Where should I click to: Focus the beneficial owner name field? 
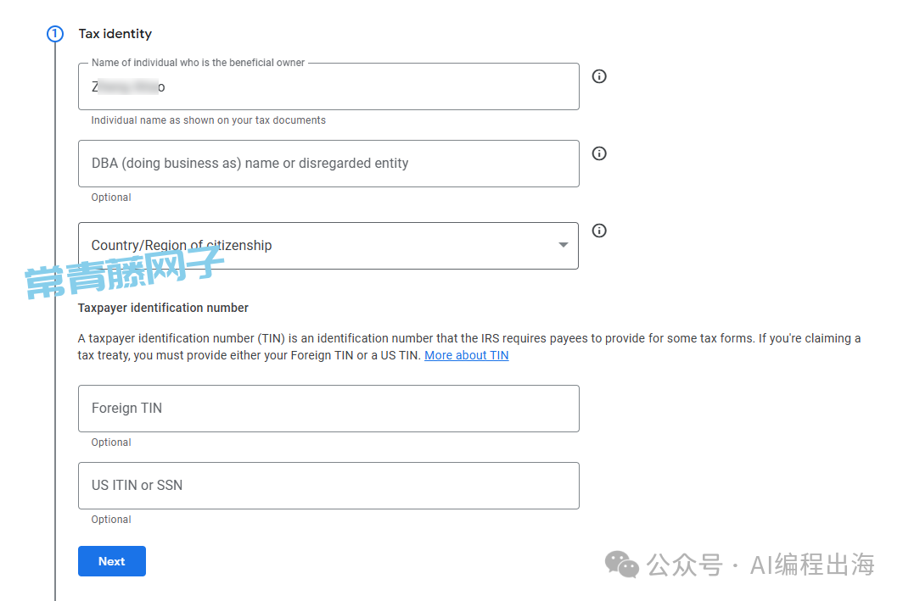point(328,86)
